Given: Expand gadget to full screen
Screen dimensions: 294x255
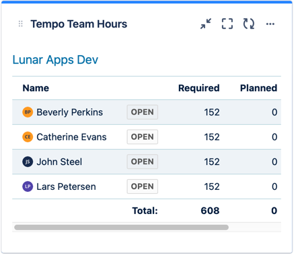Looking at the screenshot, I should (227, 23).
